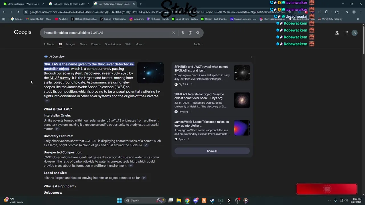Open the source link chip under the summary paragraph
The width and height of the screenshot is (365, 205).
(x=47, y=101)
